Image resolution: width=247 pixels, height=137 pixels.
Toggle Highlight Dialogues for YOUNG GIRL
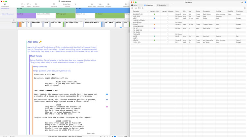click(168, 42)
